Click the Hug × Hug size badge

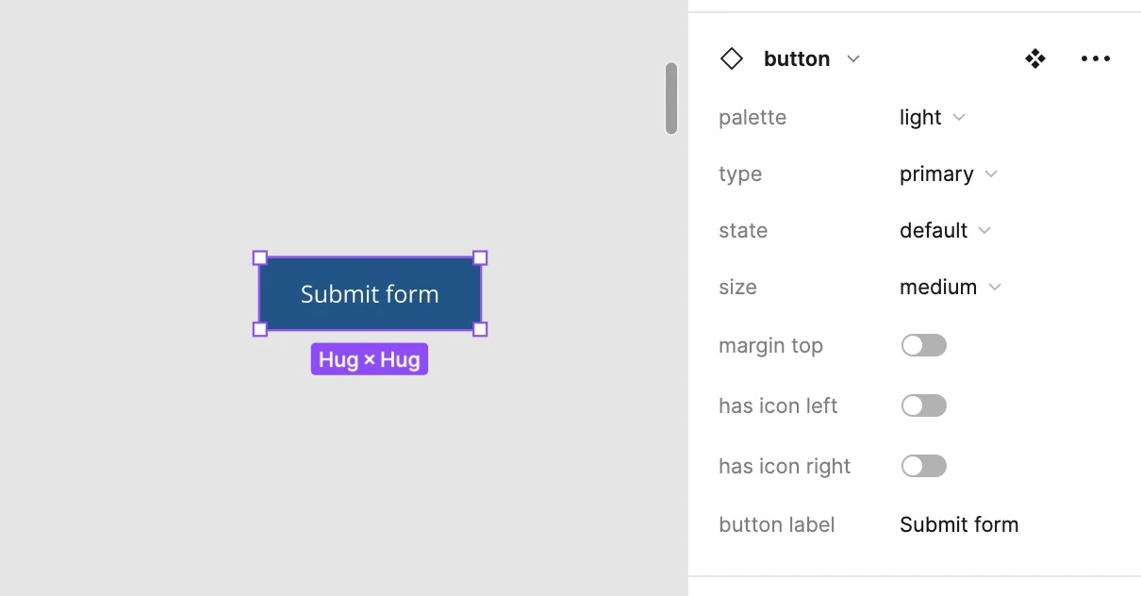[x=369, y=359]
